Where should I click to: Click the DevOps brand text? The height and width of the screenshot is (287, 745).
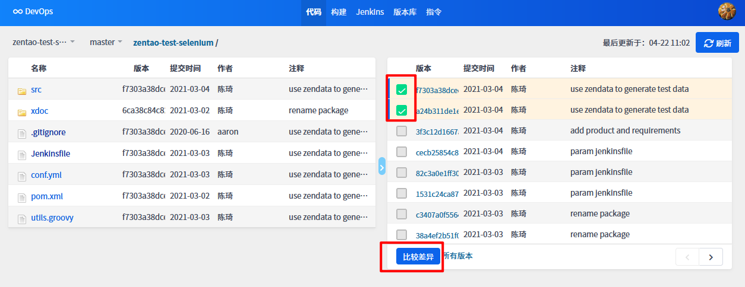tap(39, 12)
